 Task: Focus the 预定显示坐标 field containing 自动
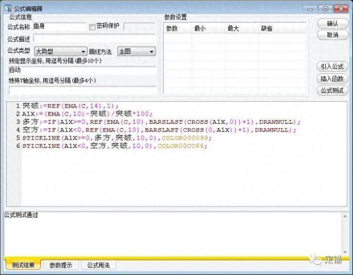[82, 70]
